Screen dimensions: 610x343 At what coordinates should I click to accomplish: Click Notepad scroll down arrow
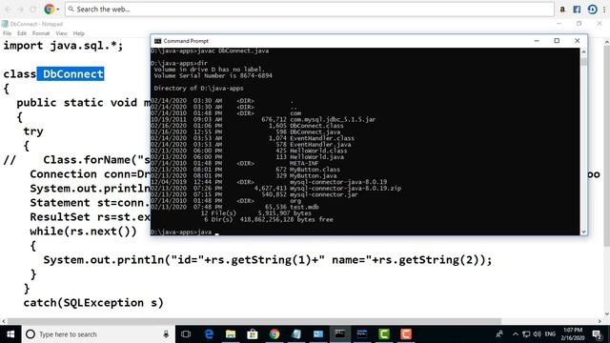[x=607, y=314]
